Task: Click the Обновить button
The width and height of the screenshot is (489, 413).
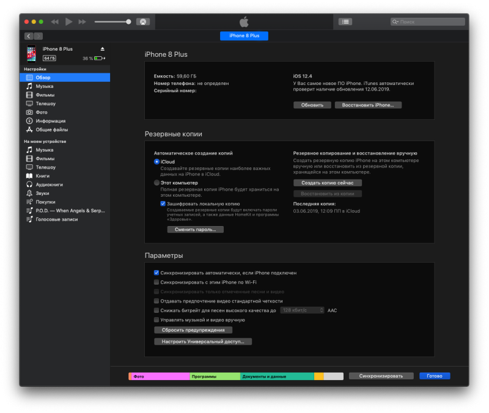Action: click(x=312, y=105)
